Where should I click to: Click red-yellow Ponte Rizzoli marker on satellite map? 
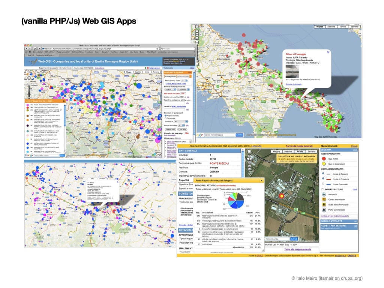tap(282, 196)
